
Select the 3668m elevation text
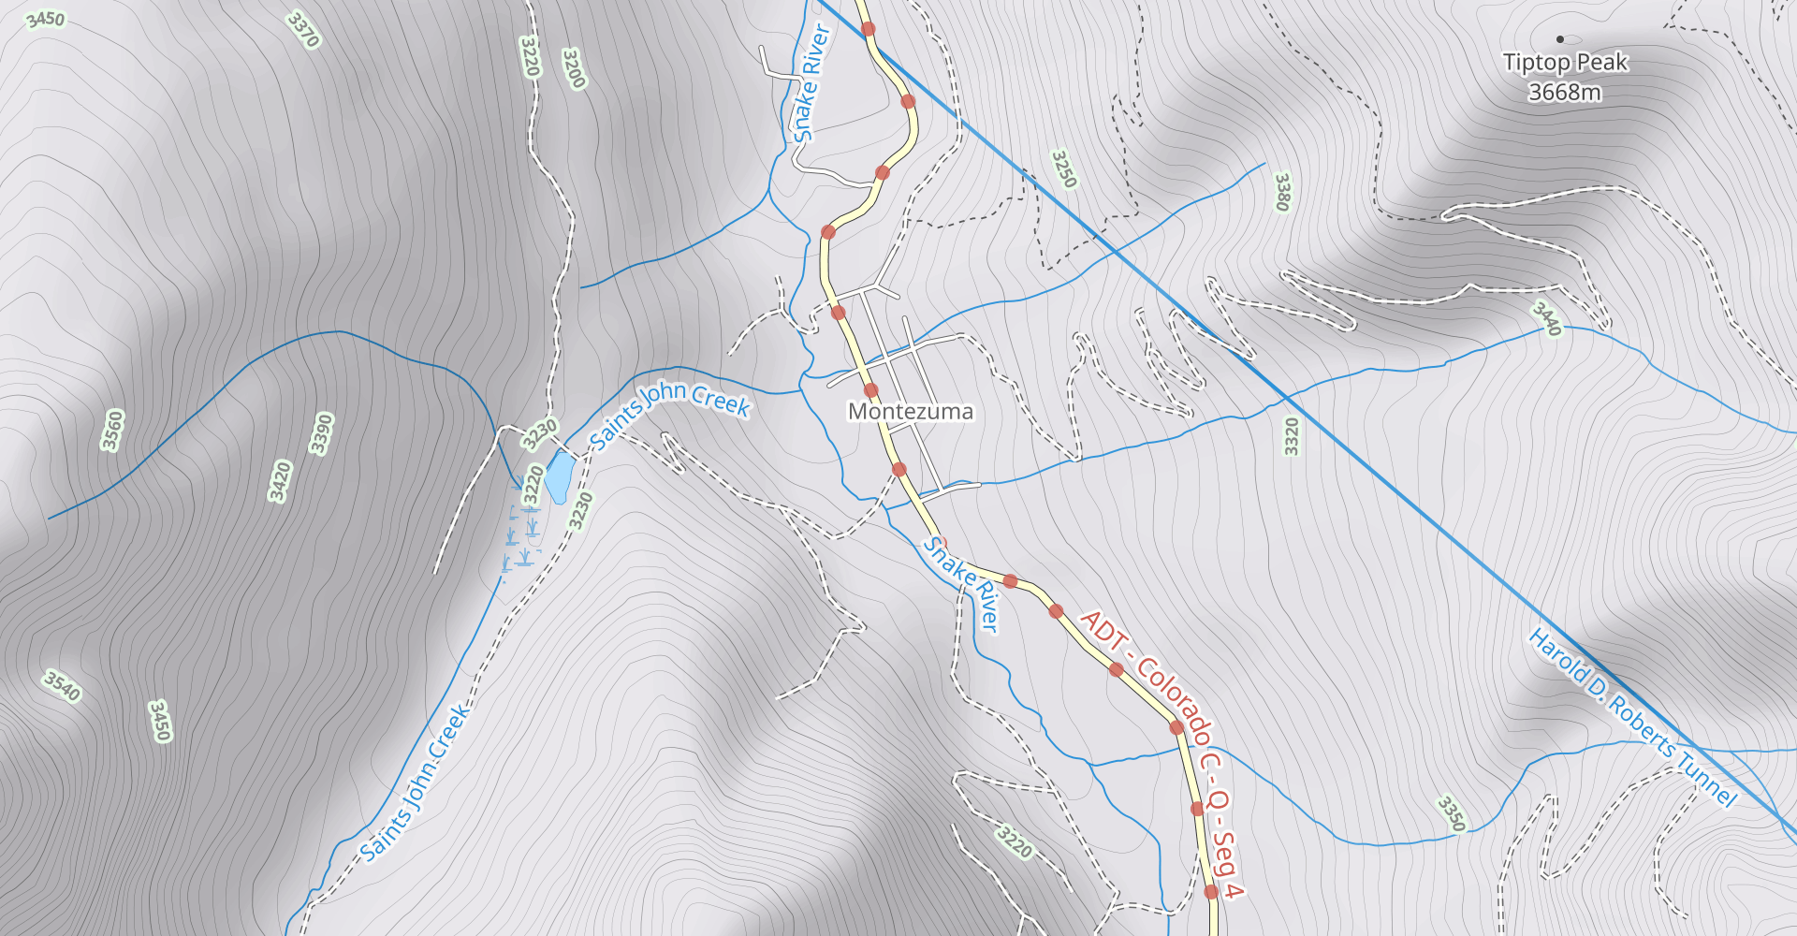1565,92
